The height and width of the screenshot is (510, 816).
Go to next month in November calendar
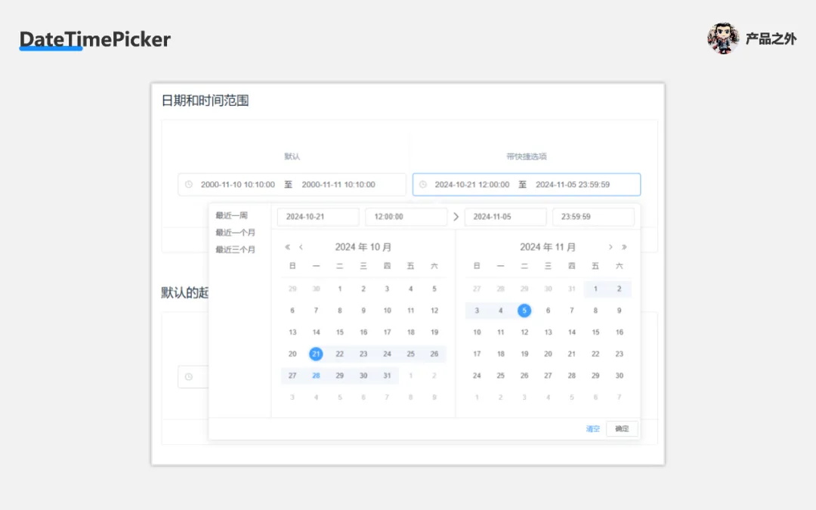click(x=610, y=247)
